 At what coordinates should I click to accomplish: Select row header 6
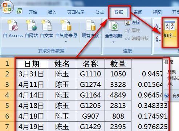coord(7,116)
